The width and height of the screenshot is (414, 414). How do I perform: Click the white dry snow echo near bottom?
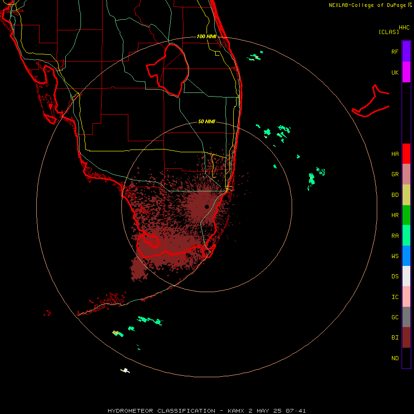pos(126,370)
